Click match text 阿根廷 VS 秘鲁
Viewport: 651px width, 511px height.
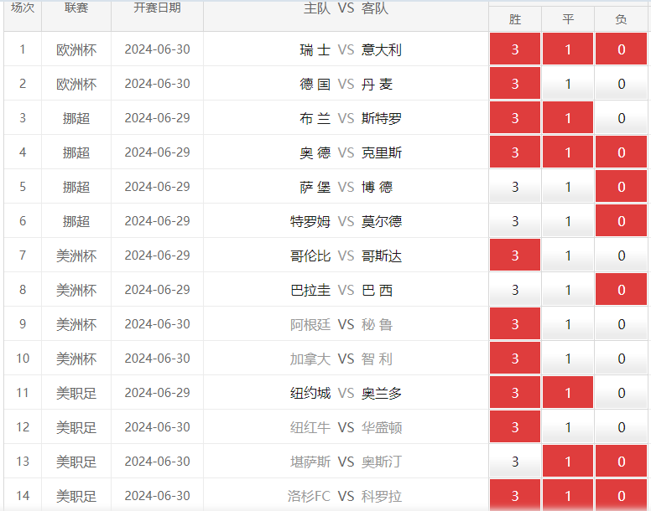[341, 324]
